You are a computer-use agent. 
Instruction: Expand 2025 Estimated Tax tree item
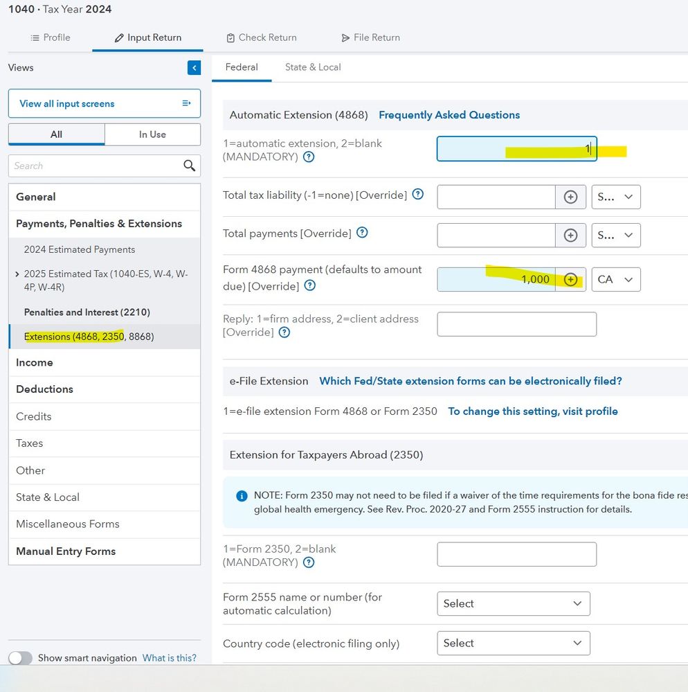[17, 274]
